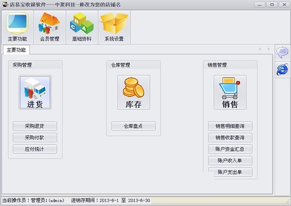The height and width of the screenshot is (206, 291).
Task: Open the chat bubble sidebar icon
Action: click(x=282, y=53)
